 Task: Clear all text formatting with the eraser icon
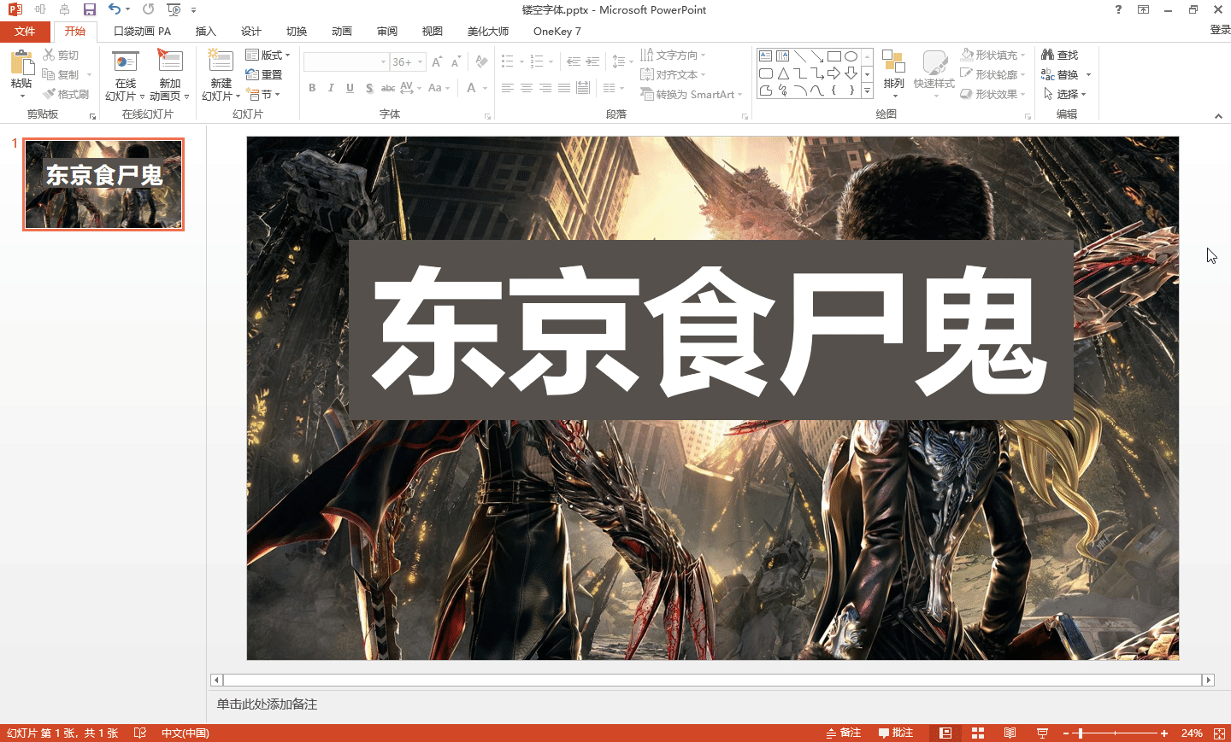coord(482,62)
